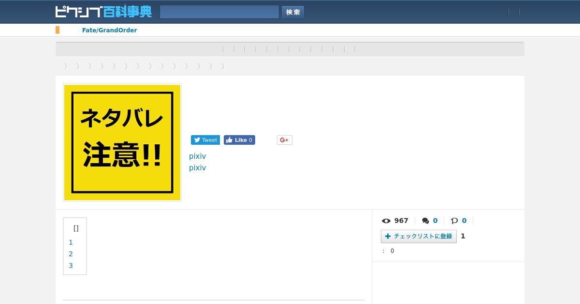580x304 pixels.
Task: Open the 0 link after the outlined bubble
Action: pos(464,221)
